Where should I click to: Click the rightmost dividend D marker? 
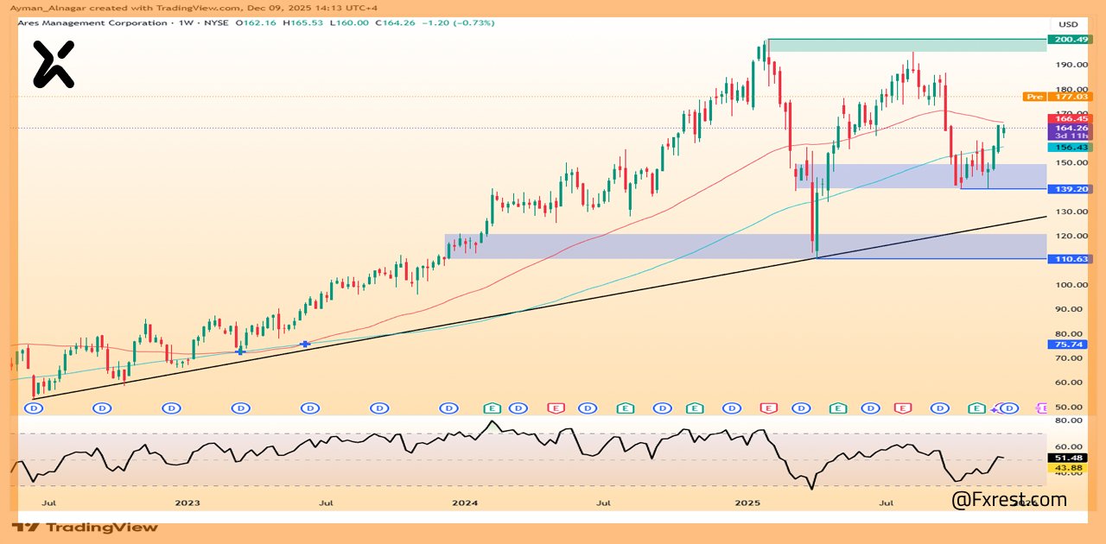click(1008, 408)
